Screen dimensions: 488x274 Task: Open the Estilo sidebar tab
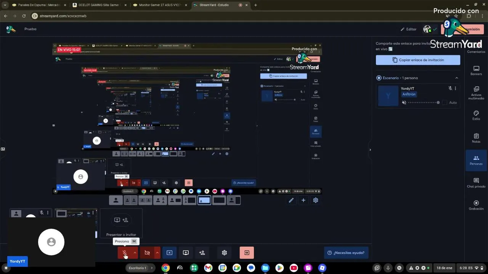coord(476,115)
